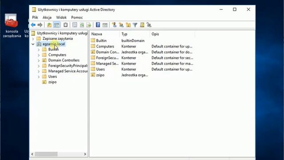Click the Find objects toolbar icon
This screenshot has width=284, height=160.
pyautogui.click(x=142, y=25)
